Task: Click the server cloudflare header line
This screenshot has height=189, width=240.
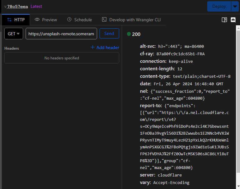Action: click(x=161, y=175)
